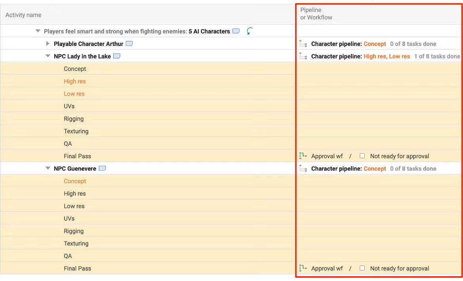This screenshot has width=463, height=281.
Task: Select the 5 AI Characters title text
Action: [x=209, y=31]
